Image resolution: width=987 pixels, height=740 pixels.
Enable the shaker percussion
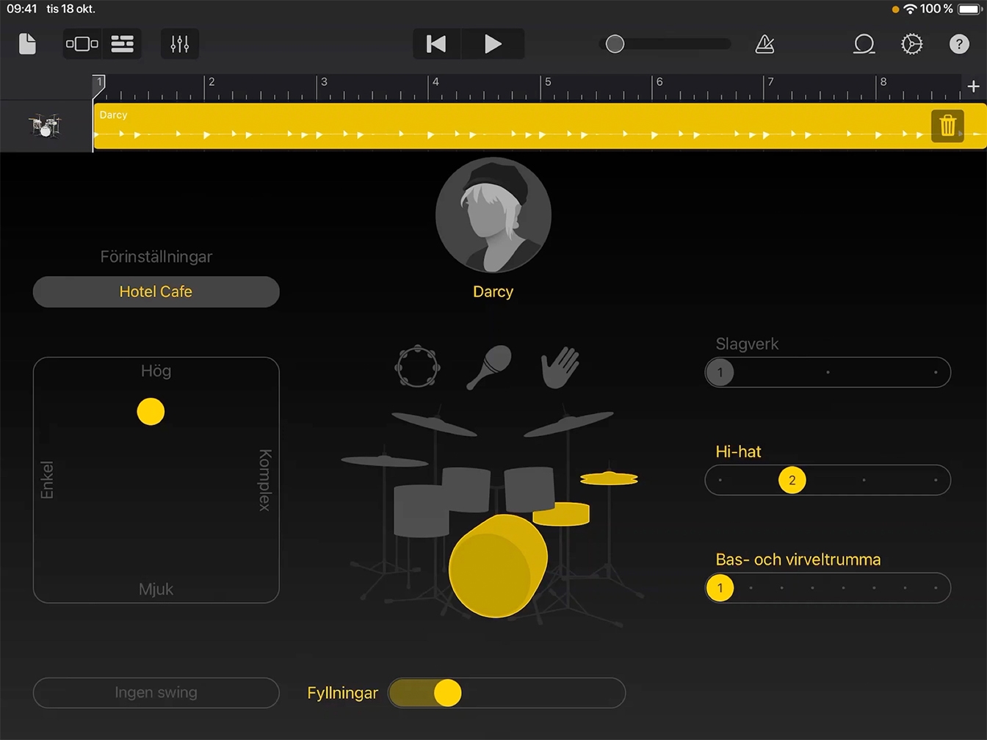point(489,367)
